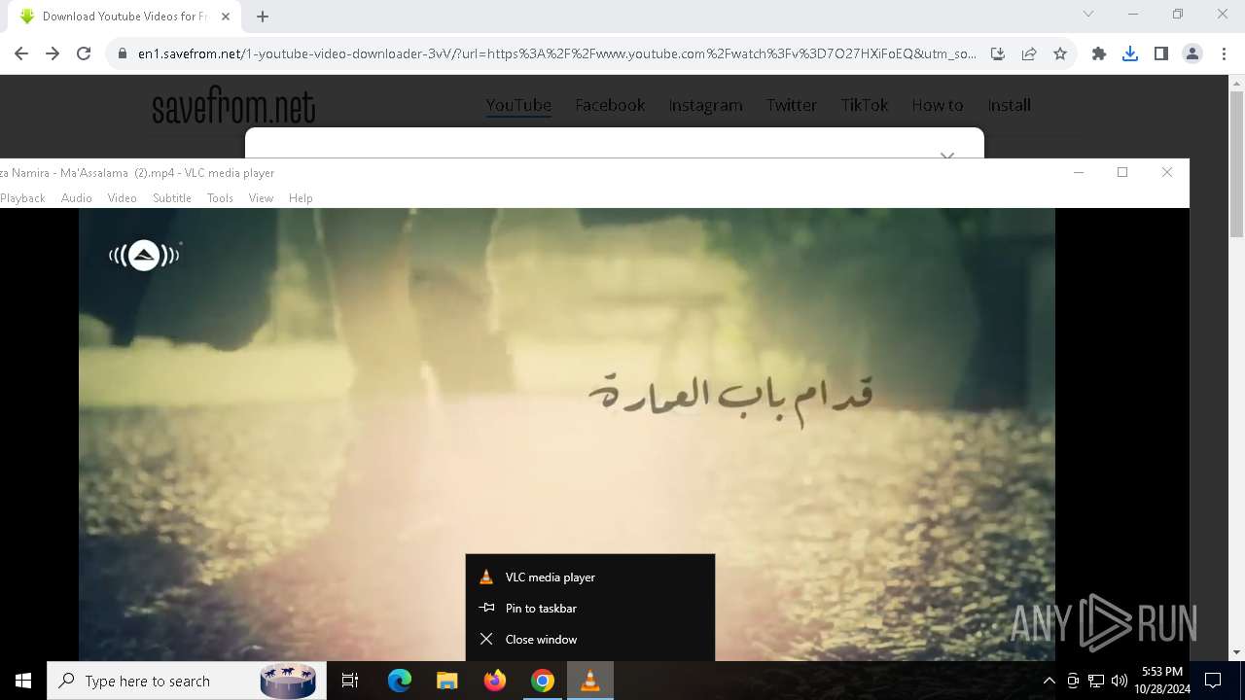1245x700 pixels.
Task: Install app icon in address bar
Action: pyautogui.click(x=998, y=54)
